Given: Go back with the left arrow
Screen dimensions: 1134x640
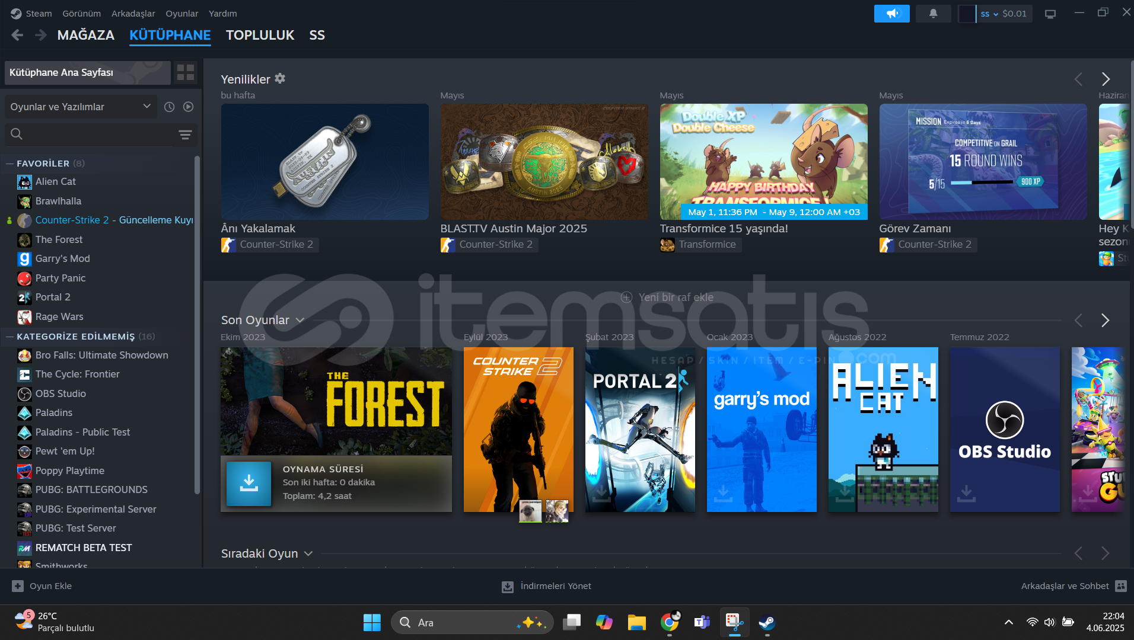Looking at the screenshot, I should pos(17,35).
